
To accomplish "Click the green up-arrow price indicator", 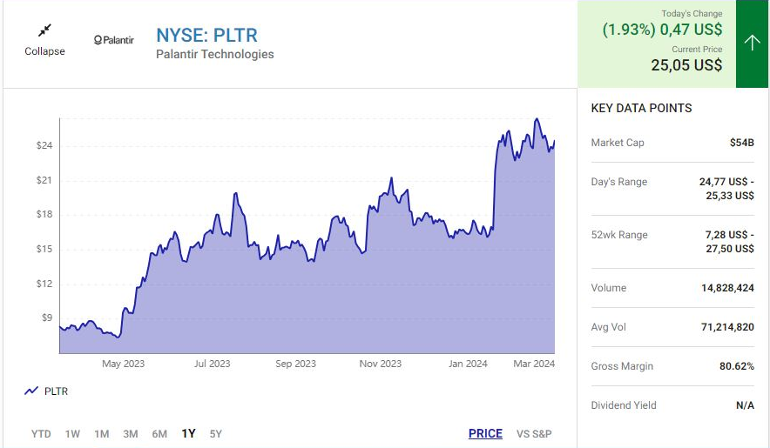I will [x=752, y=43].
